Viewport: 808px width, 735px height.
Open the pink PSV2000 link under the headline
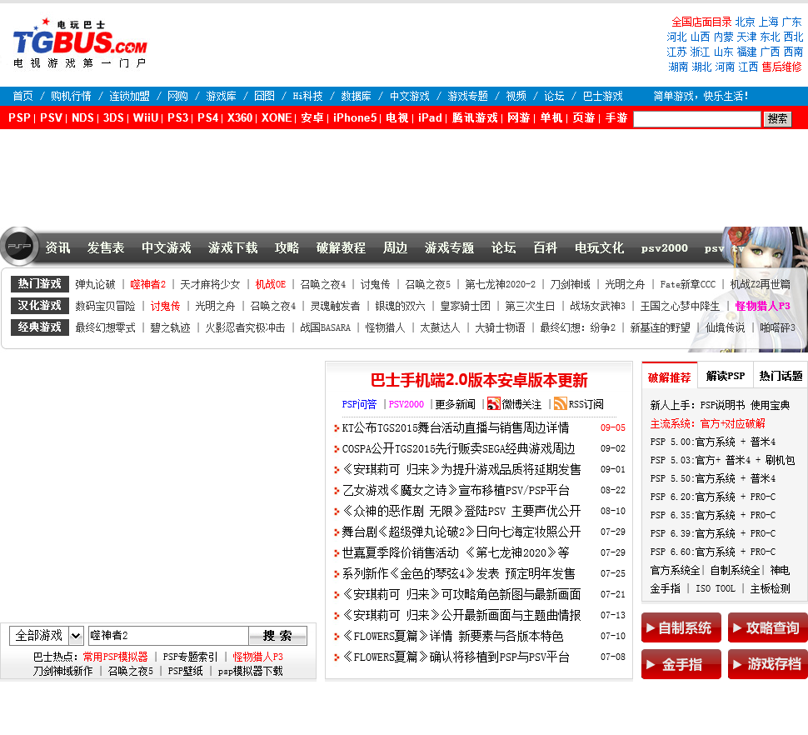coord(406,404)
